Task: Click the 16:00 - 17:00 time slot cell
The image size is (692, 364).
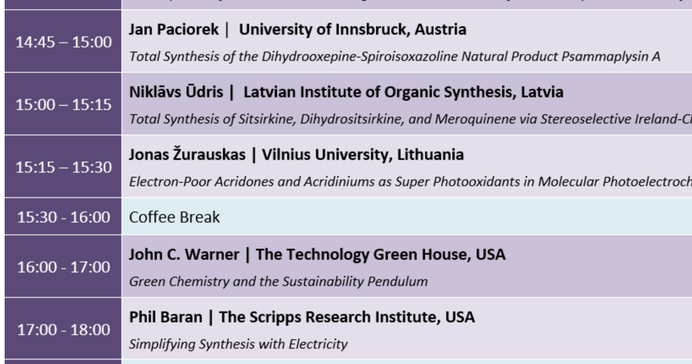Action: (x=63, y=267)
